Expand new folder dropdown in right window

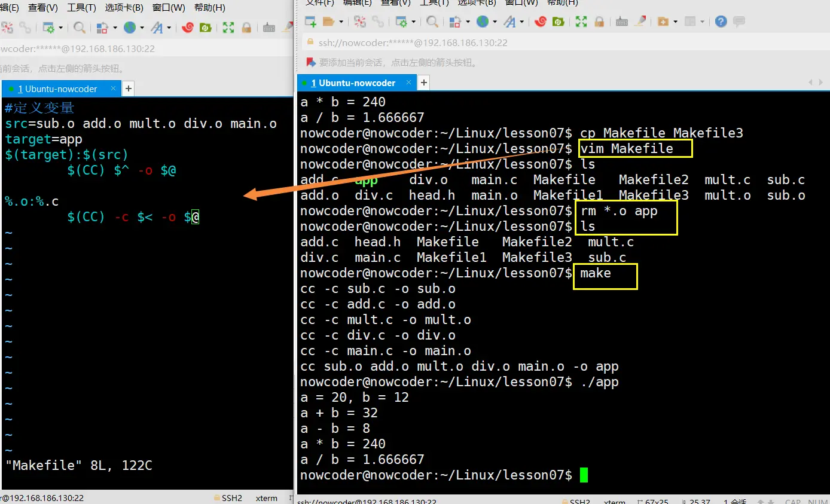click(675, 22)
